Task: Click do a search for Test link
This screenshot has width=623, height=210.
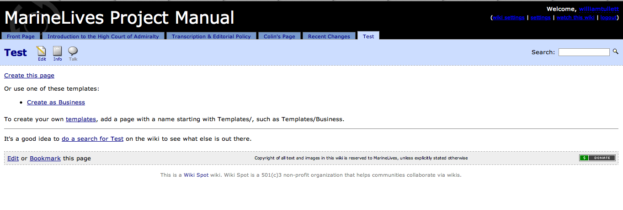Action: 92,139
